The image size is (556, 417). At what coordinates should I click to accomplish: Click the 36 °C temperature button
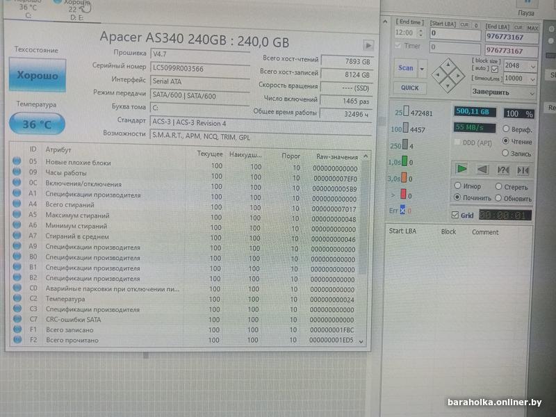click(x=37, y=124)
